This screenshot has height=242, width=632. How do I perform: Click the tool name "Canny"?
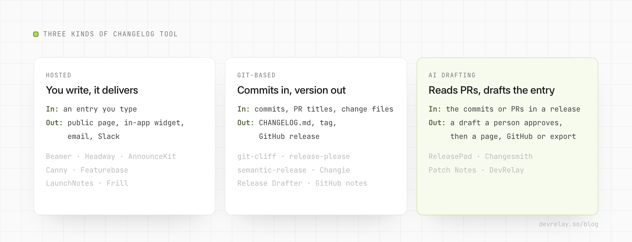pos(57,170)
